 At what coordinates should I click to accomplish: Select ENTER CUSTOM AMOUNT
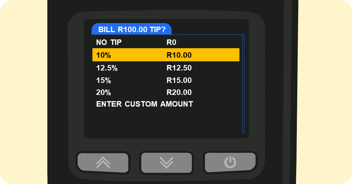[x=144, y=104]
